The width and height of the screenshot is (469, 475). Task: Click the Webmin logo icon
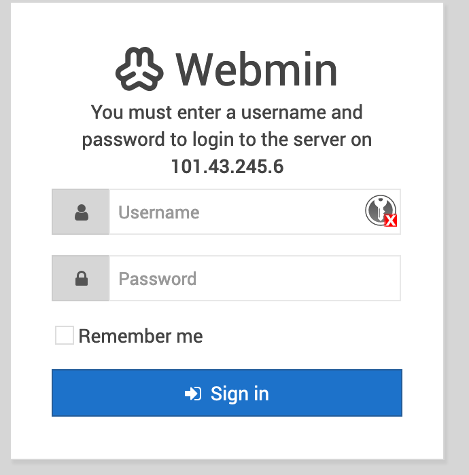point(140,69)
